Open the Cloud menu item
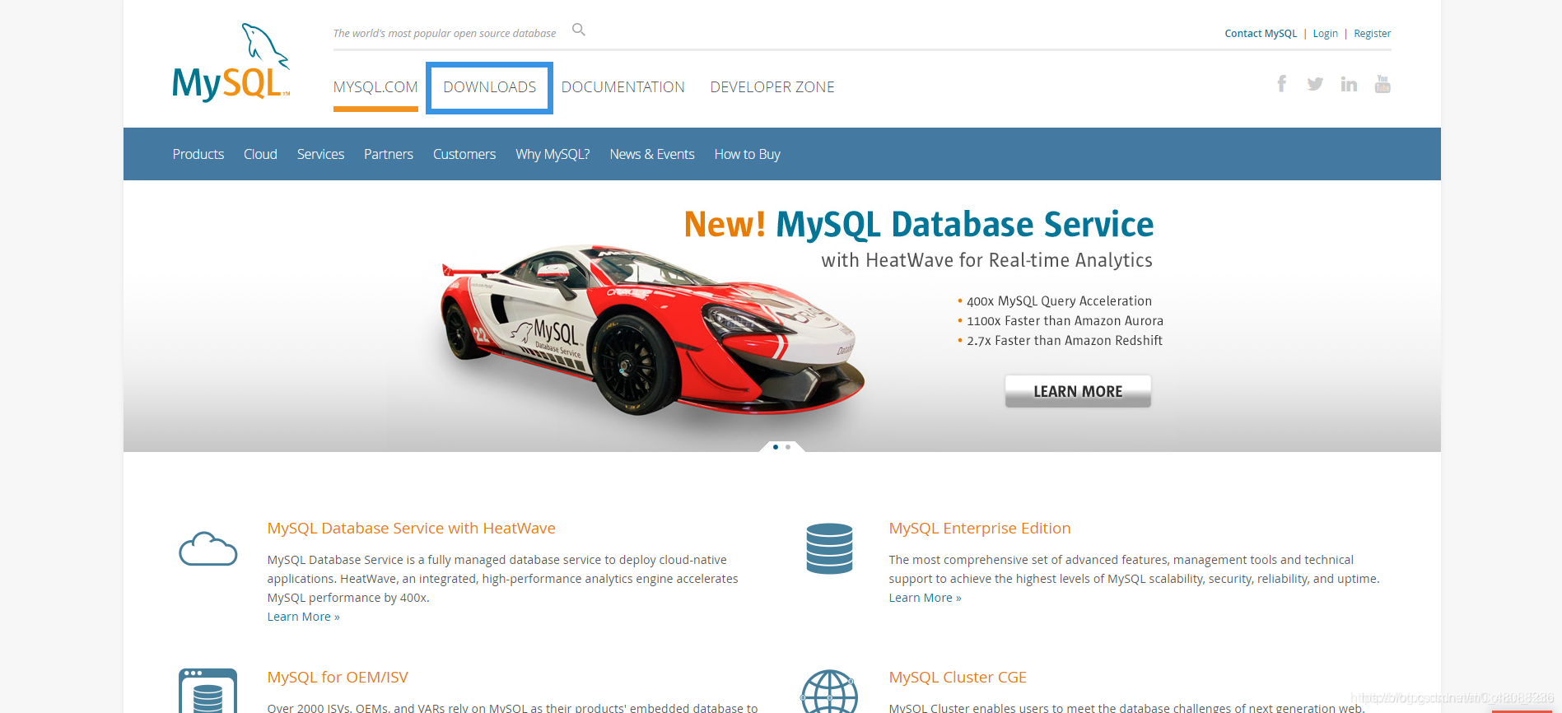1562x713 pixels. click(260, 154)
